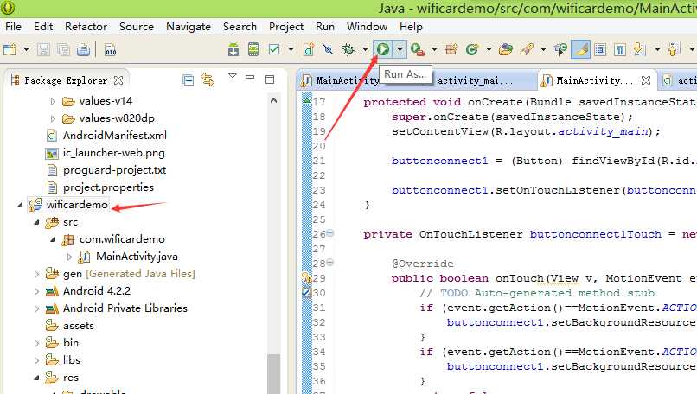The height and width of the screenshot is (394, 697).
Task: Collapse the wificardemo project node
Action: pos(20,206)
